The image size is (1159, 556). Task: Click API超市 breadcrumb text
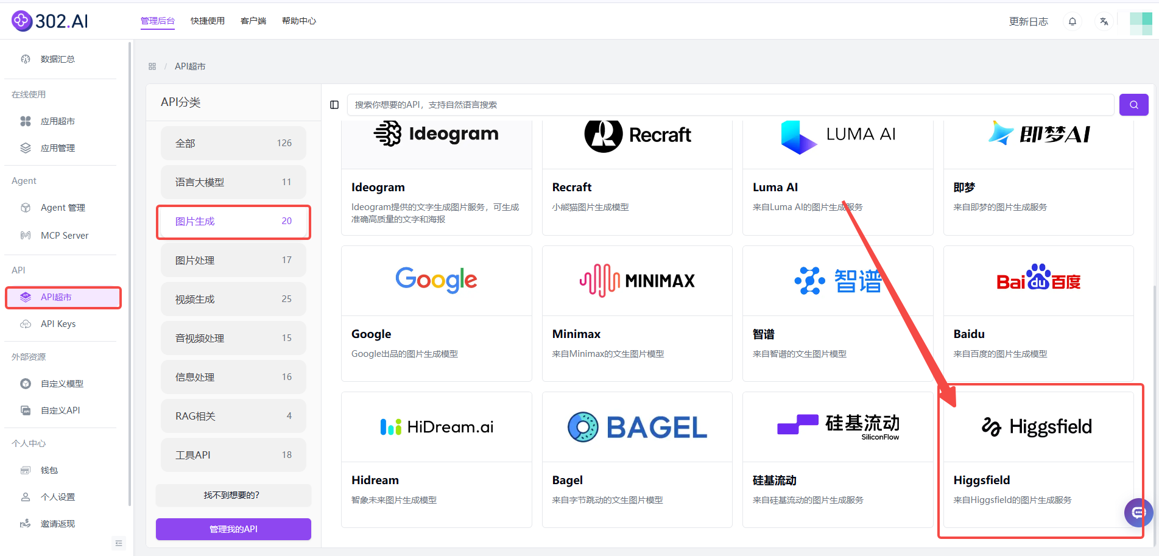(190, 66)
